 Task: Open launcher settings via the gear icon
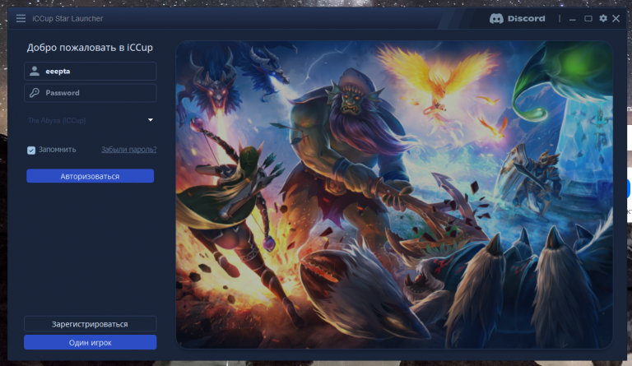pyautogui.click(x=603, y=19)
